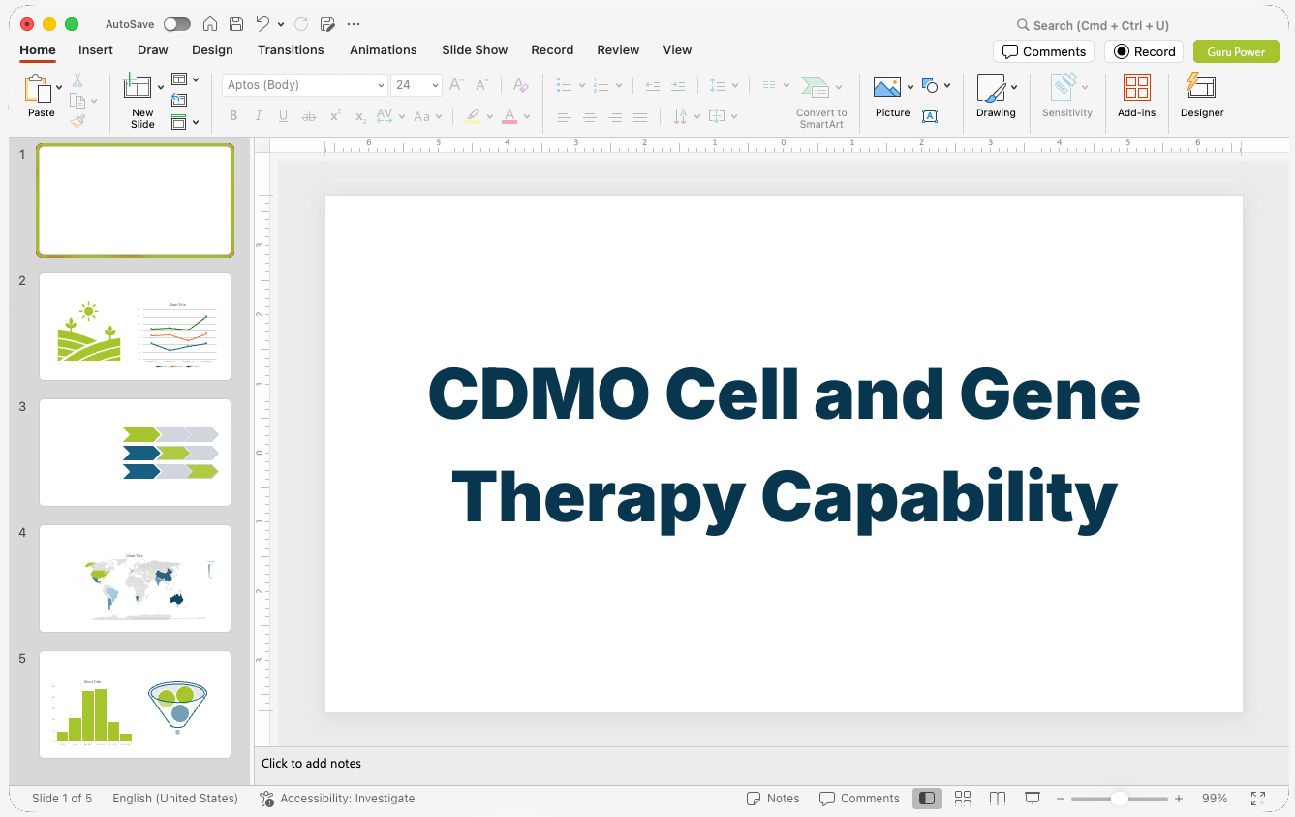
Task: Switch to Reading View
Action: coord(998,799)
